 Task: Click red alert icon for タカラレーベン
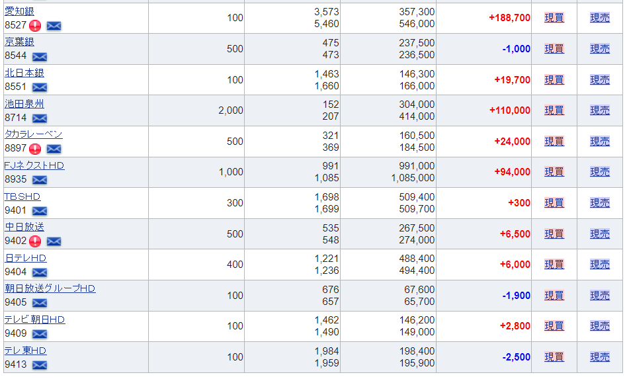(x=35, y=149)
